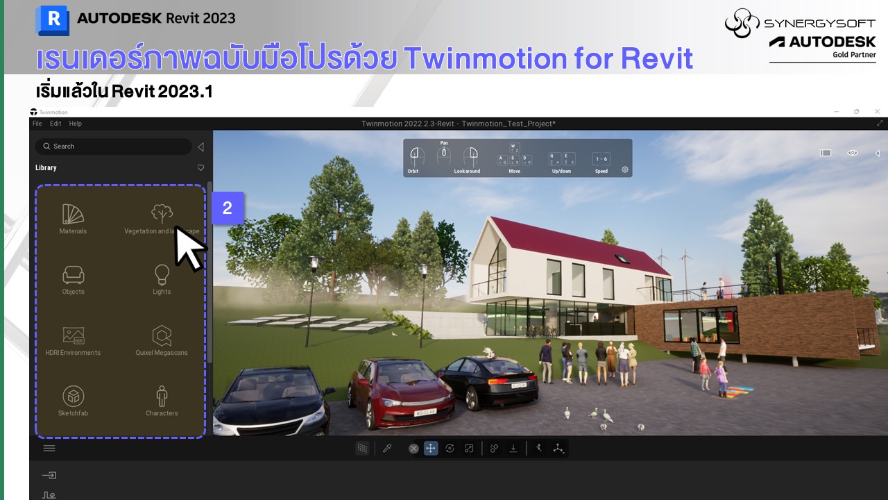The height and width of the screenshot is (500, 888).
Task: Activate the Move translate gizmo tool
Action: pyautogui.click(x=431, y=449)
